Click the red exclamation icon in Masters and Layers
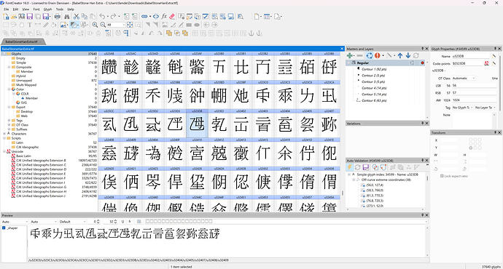Screen dimensions: 503x269 pos(378,56)
